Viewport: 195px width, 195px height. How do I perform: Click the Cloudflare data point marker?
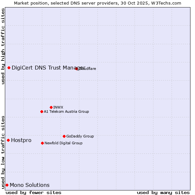(x=77, y=69)
